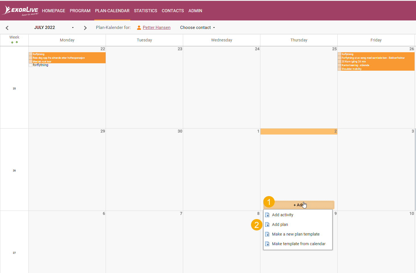416x273 pixels.
Task: Tick the Forflytning ut av seng checkbox
Action: (x=339, y=58)
